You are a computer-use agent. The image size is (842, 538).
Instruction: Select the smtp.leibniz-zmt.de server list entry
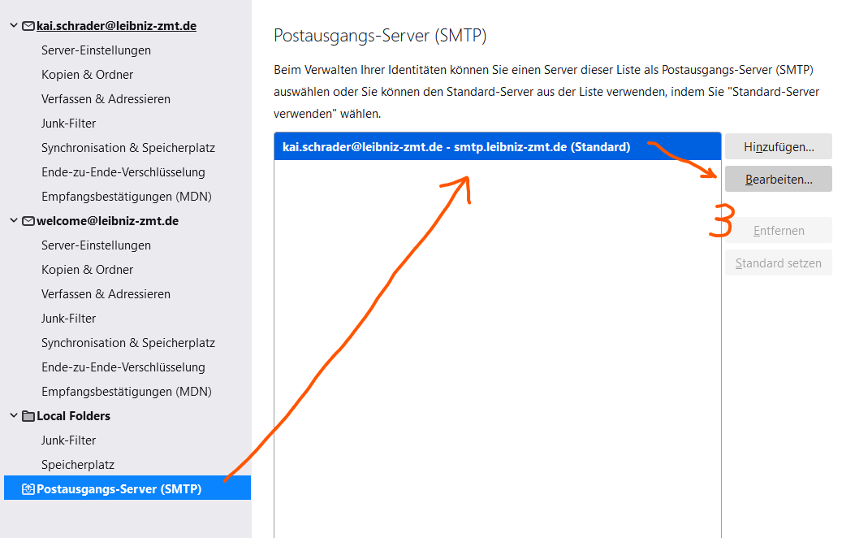click(x=456, y=147)
